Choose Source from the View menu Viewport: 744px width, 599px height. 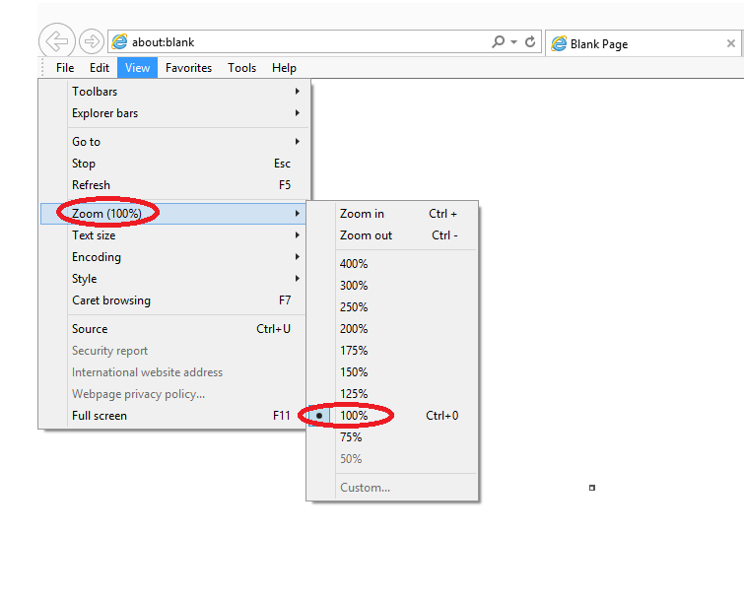click(173, 329)
